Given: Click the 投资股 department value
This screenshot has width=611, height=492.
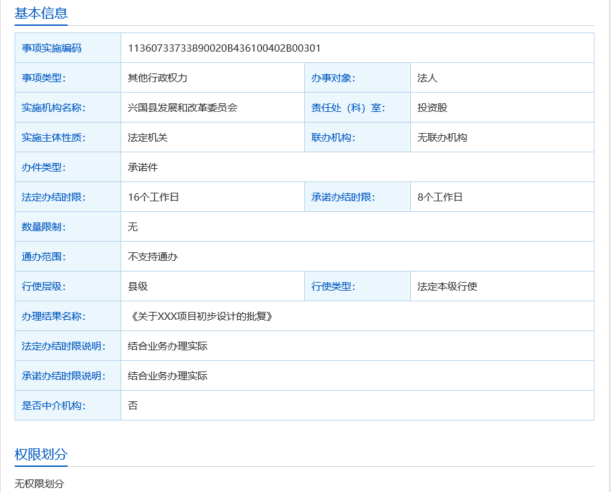Looking at the screenshot, I should pos(432,107).
